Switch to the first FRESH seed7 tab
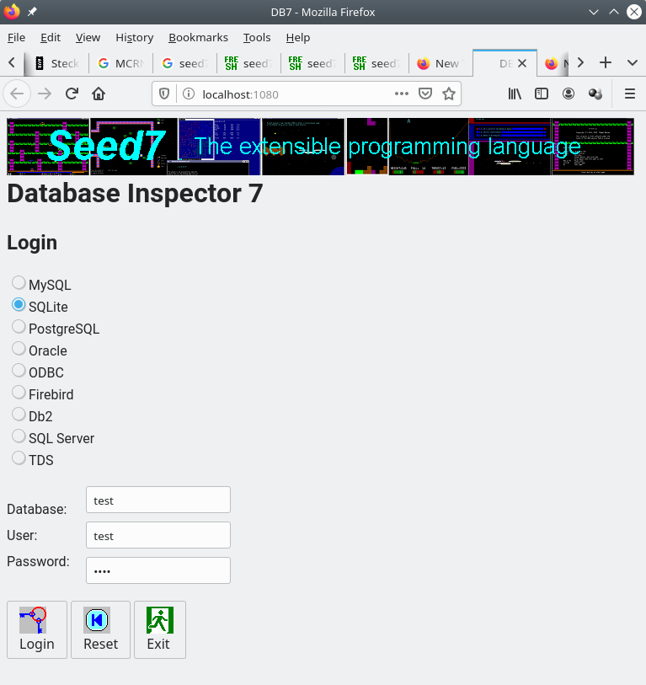The height and width of the screenshot is (685, 646). pos(249,63)
